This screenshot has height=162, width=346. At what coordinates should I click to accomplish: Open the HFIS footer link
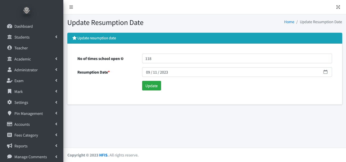[104, 155]
